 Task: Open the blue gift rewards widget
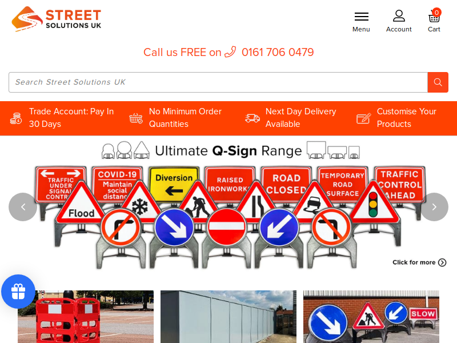click(18, 292)
